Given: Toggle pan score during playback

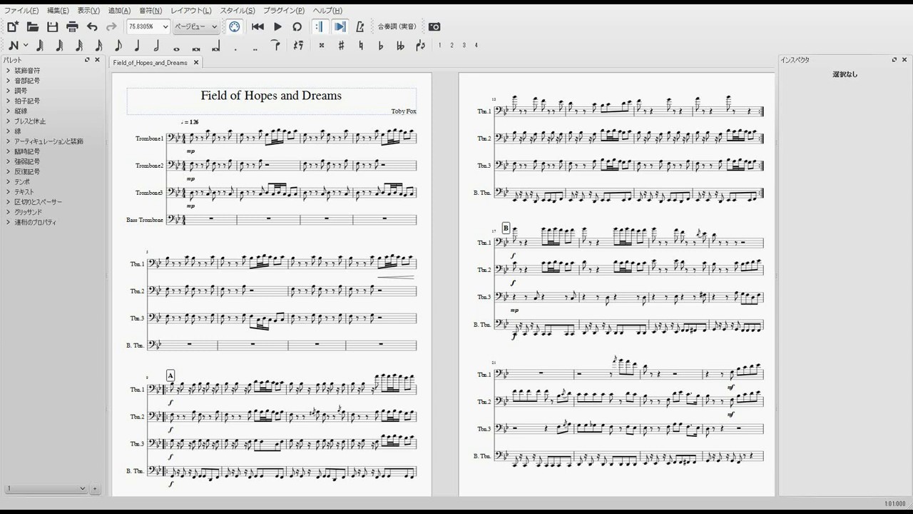Looking at the screenshot, I should [x=340, y=27].
